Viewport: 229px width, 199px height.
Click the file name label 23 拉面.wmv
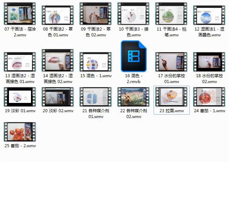tap(171, 111)
